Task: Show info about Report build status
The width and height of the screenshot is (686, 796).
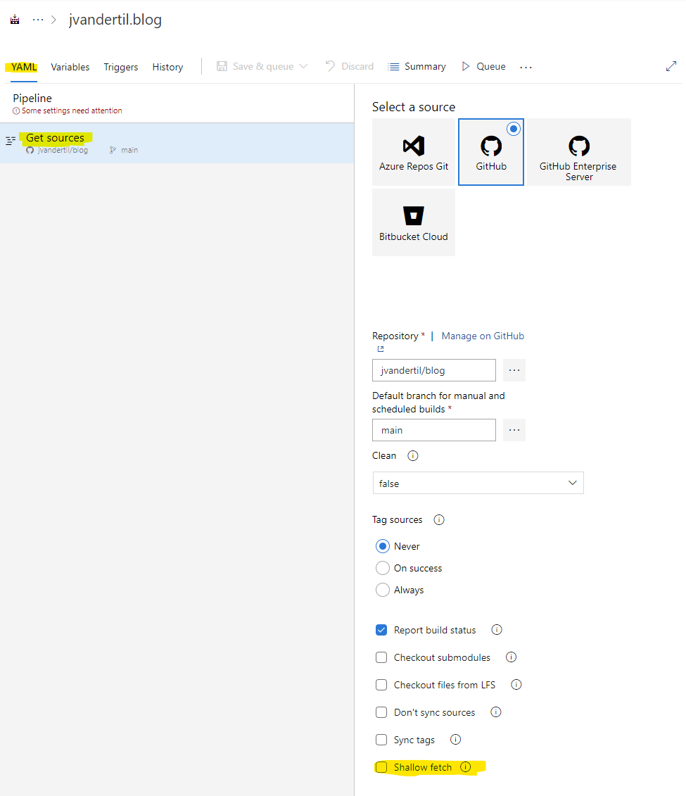Action: (497, 630)
